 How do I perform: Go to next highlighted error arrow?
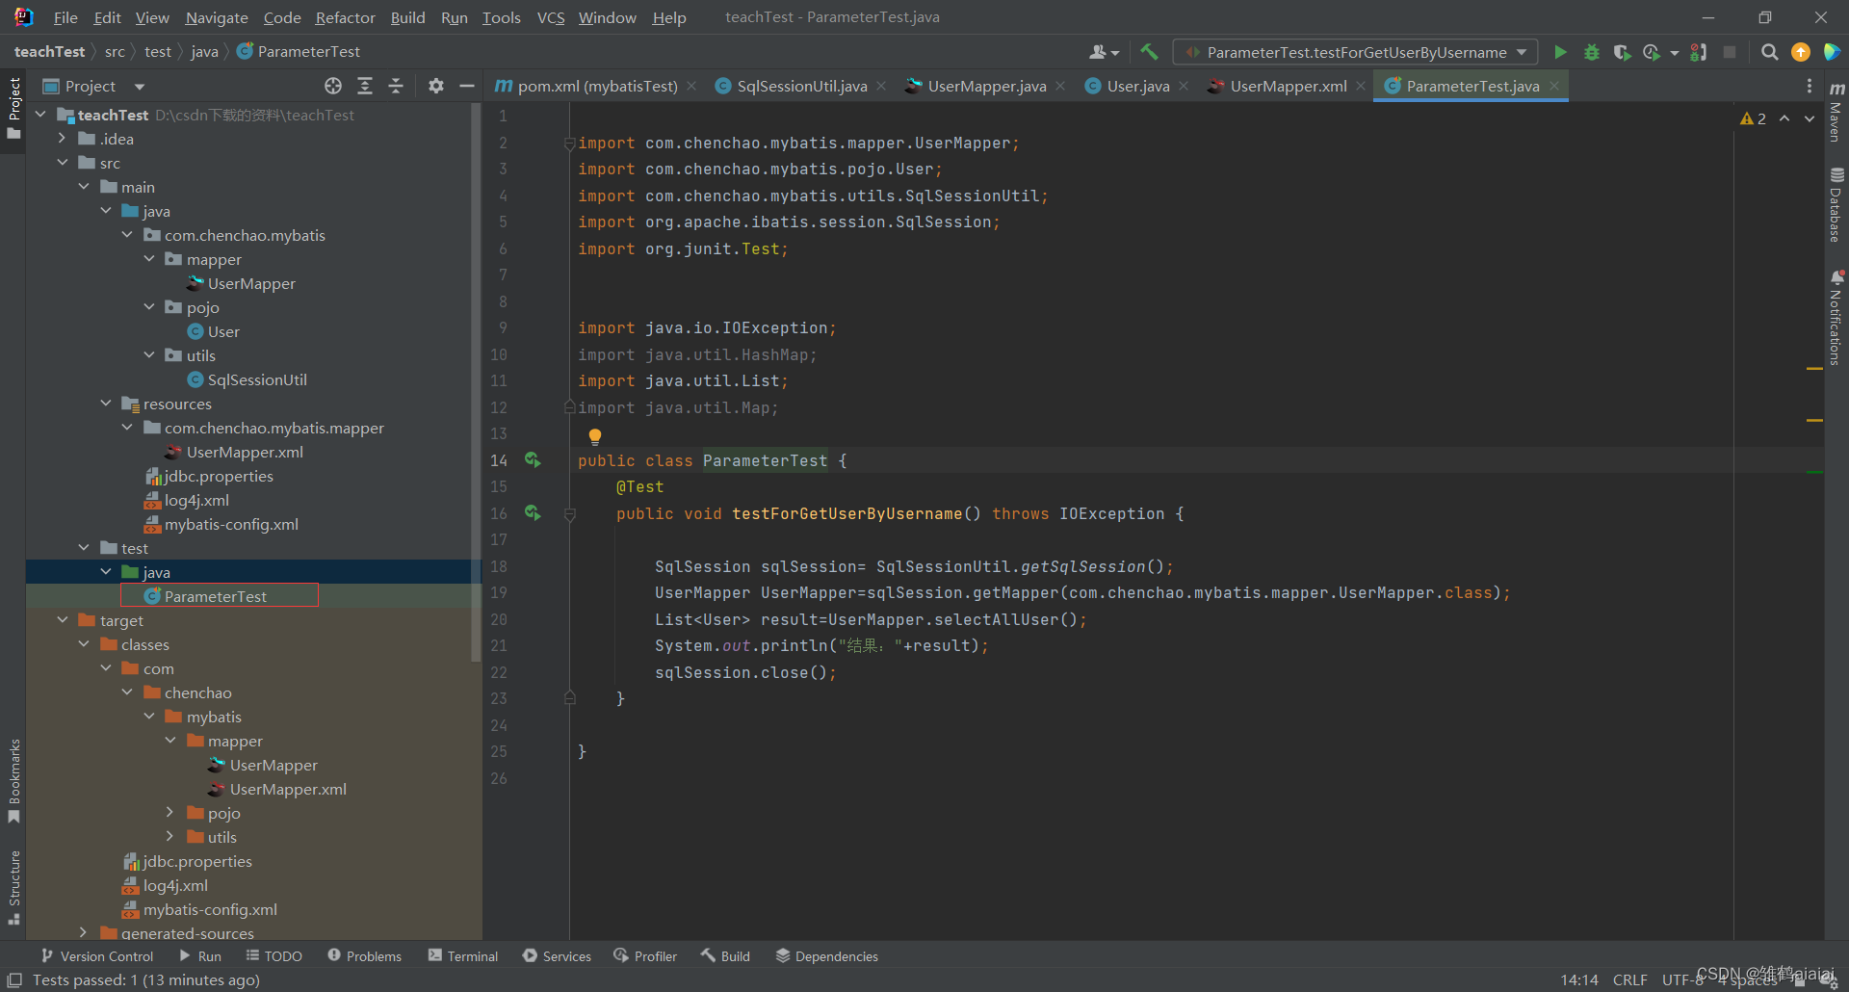(x=1810, y=118)
